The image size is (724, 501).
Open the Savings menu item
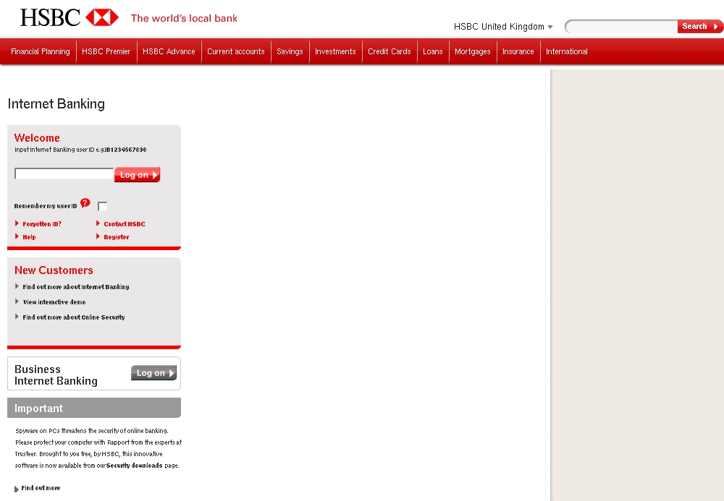[290, 51]
